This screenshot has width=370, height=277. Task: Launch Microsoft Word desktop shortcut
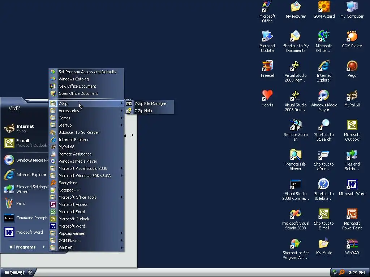352,187
